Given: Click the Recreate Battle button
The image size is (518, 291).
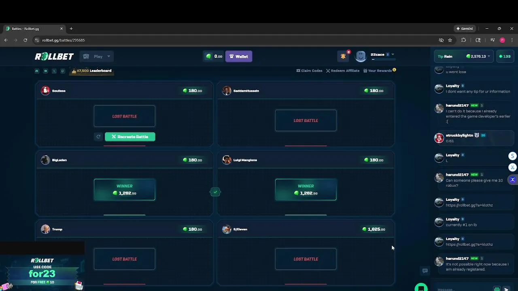Looking at the screenshot, I should 130,137.
